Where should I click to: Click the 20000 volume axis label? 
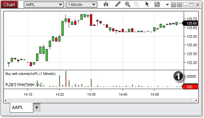point(191,76)
